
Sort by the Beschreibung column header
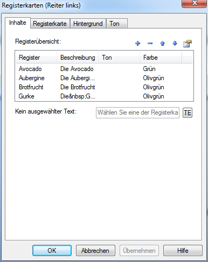point(78,58)
